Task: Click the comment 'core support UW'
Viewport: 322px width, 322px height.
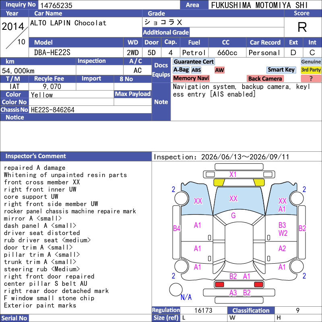Action: click(31, 196)
